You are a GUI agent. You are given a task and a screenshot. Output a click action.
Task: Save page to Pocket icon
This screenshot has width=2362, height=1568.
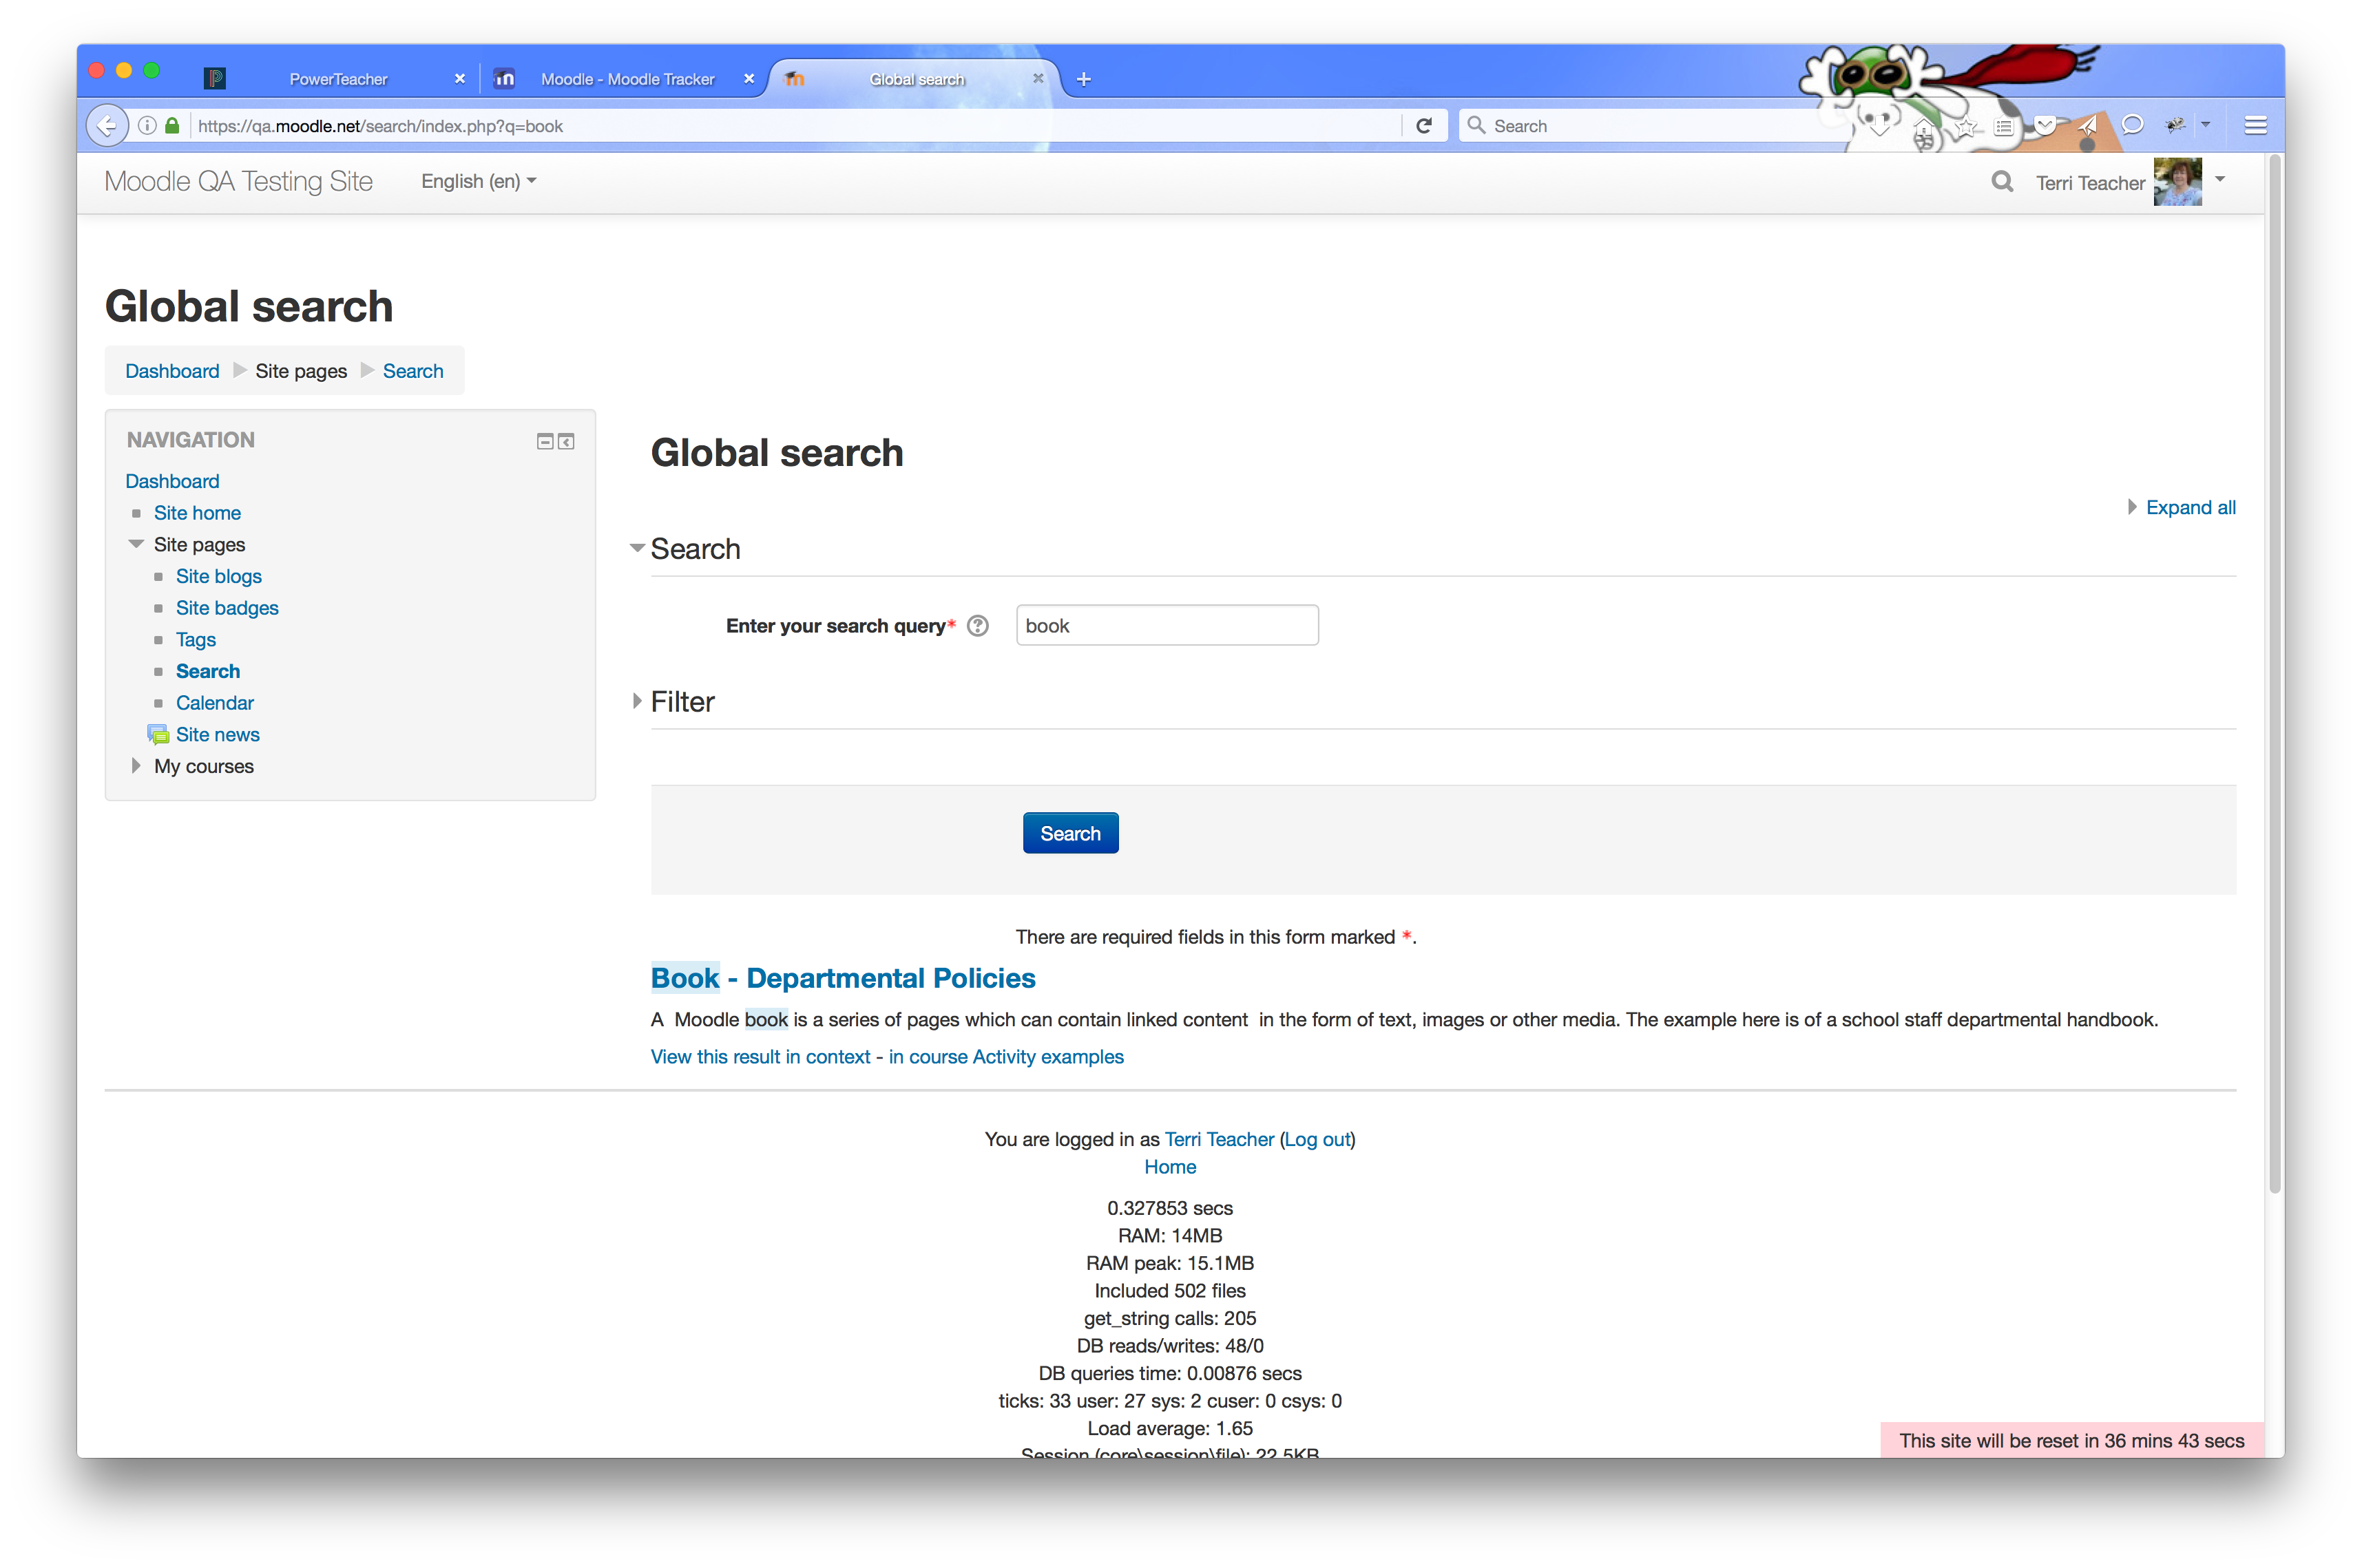pyautogui.click(x=2046, y=126)
